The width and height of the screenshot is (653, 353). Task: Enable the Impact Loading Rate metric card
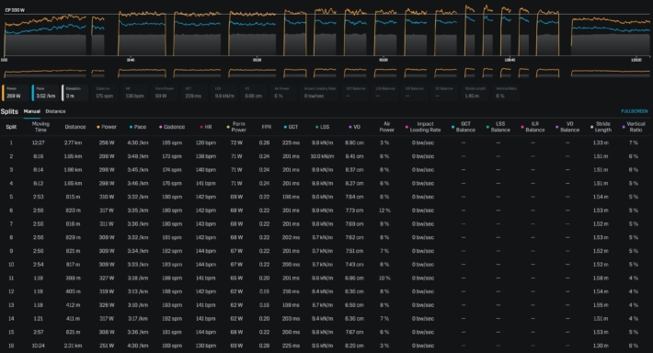pos(321,93)
